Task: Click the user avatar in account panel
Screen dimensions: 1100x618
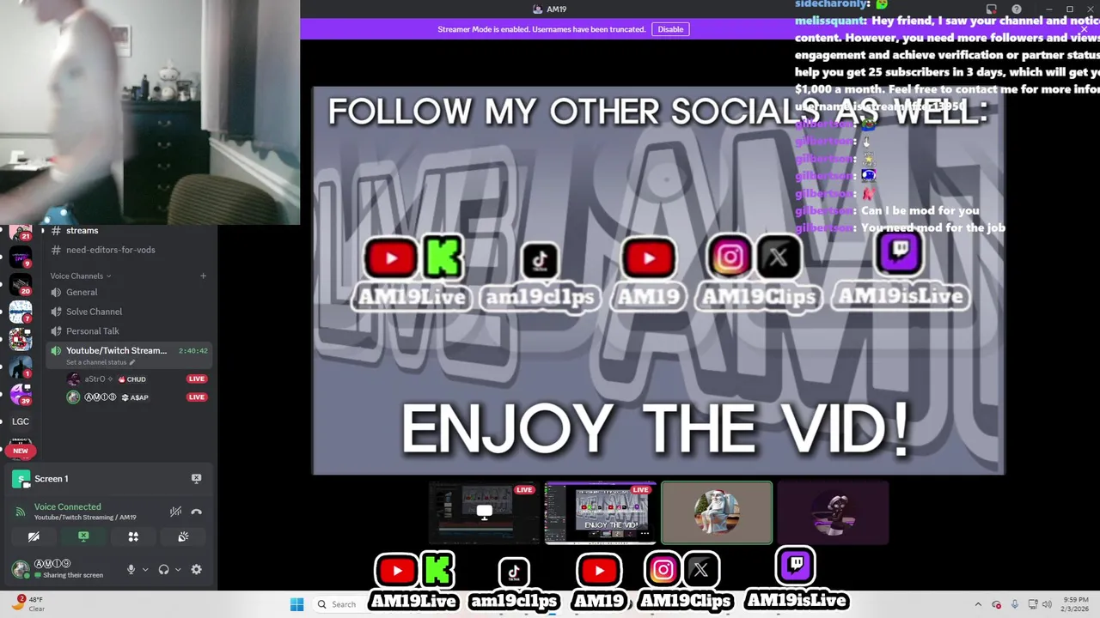Action: pyautogui.click(x=21, y=568)
